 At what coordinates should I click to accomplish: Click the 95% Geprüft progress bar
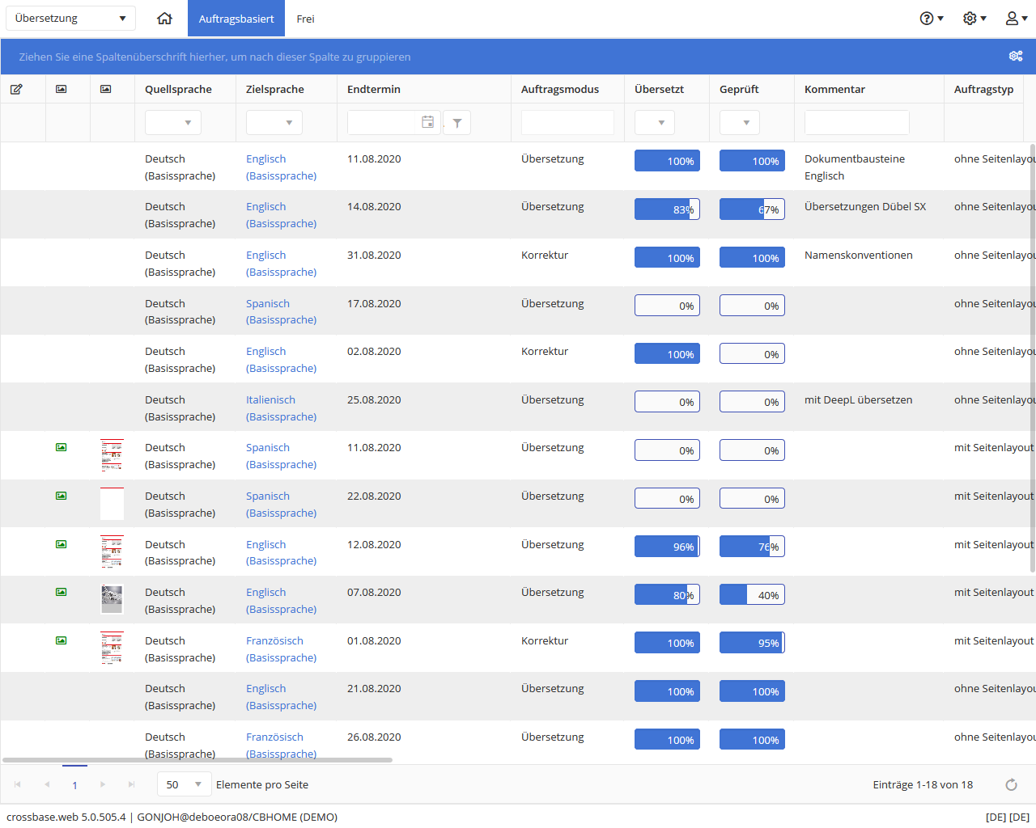[x=752, y=643]
